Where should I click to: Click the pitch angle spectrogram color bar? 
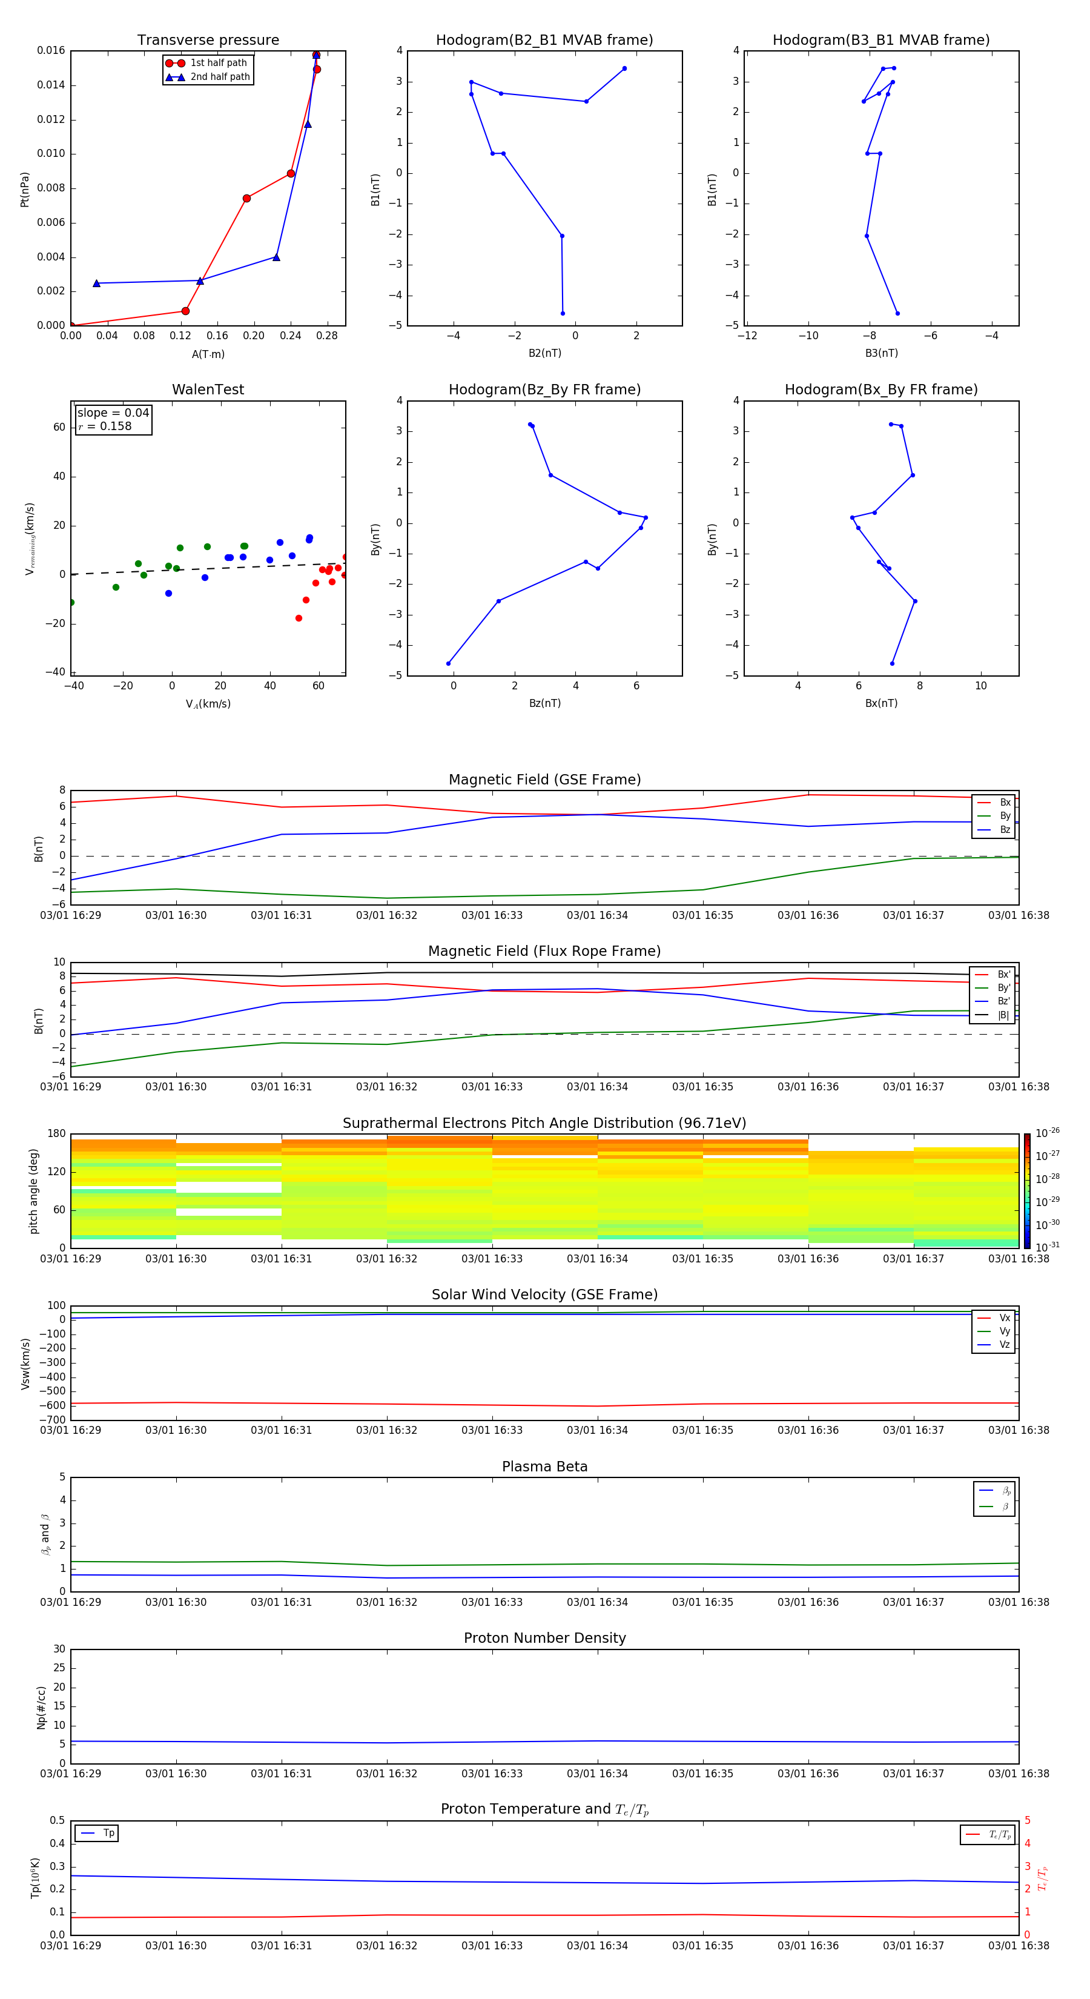click(x=1027, y=1190)
